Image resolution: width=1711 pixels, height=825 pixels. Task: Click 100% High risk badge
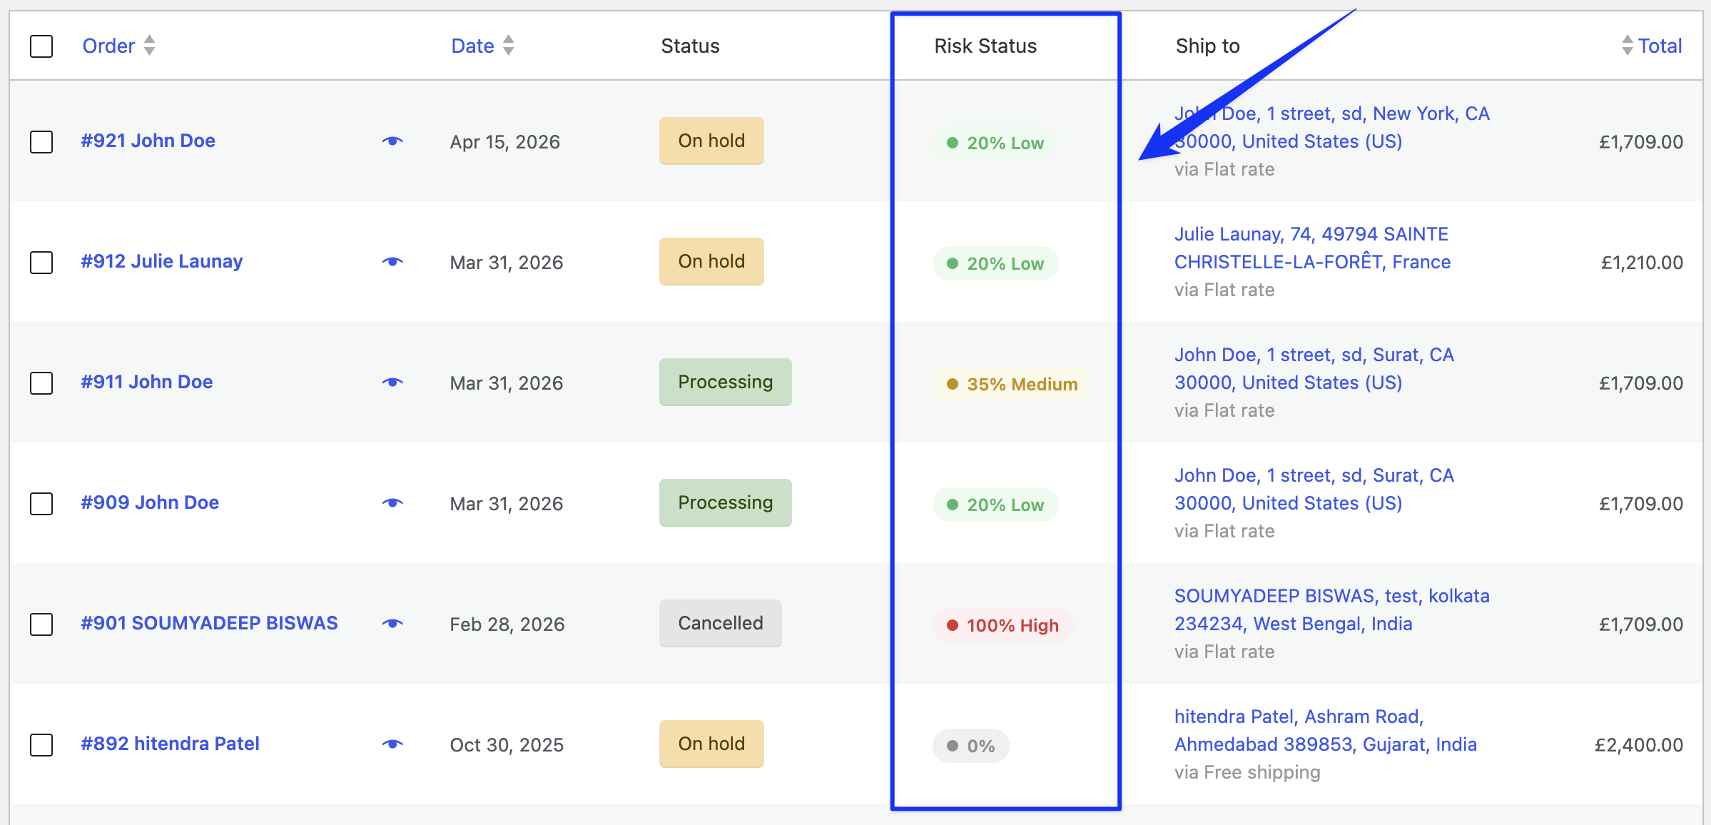1002,625
